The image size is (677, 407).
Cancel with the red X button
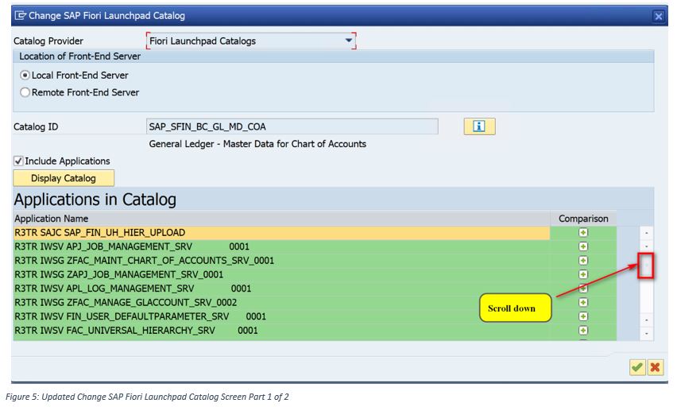tap(655, 367)
